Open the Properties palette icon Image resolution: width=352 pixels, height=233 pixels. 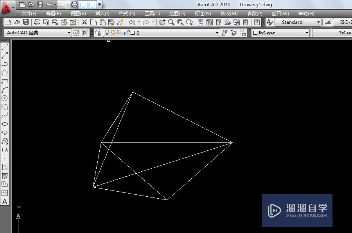201,22
